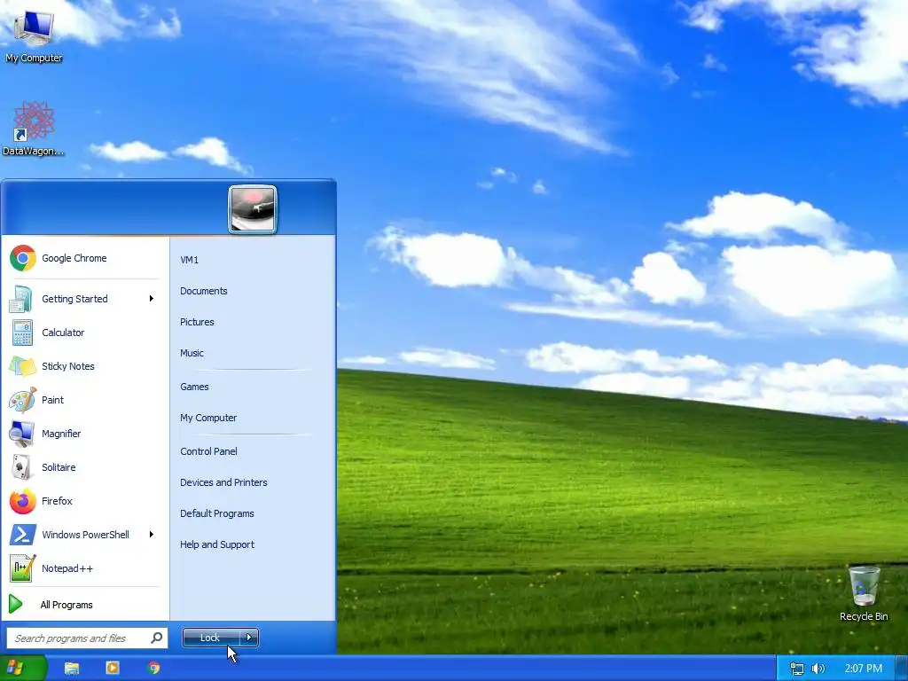Click the user account picture
The height and width of the screenshot is (681, 908).
tap(253, 209)
